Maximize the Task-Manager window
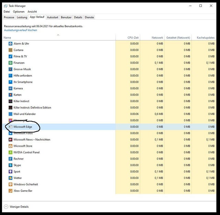 pyautogui.click(x=201, y=6)
